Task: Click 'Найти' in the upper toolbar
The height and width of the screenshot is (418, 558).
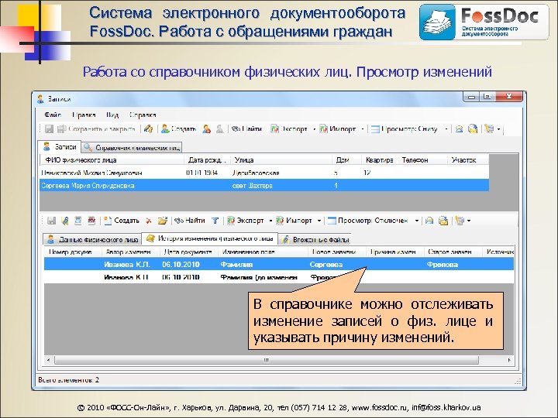Action: pos(246,129)
